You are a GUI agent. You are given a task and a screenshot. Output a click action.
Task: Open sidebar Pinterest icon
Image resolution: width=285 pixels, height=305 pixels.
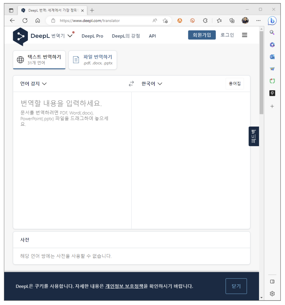click(272, 93)
